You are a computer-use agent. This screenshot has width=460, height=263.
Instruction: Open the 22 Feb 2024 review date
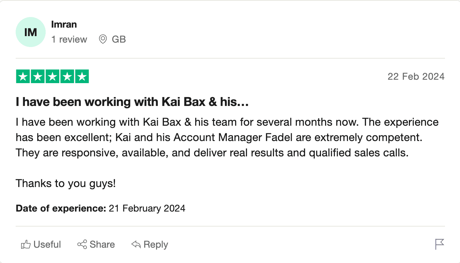[416, 76]
